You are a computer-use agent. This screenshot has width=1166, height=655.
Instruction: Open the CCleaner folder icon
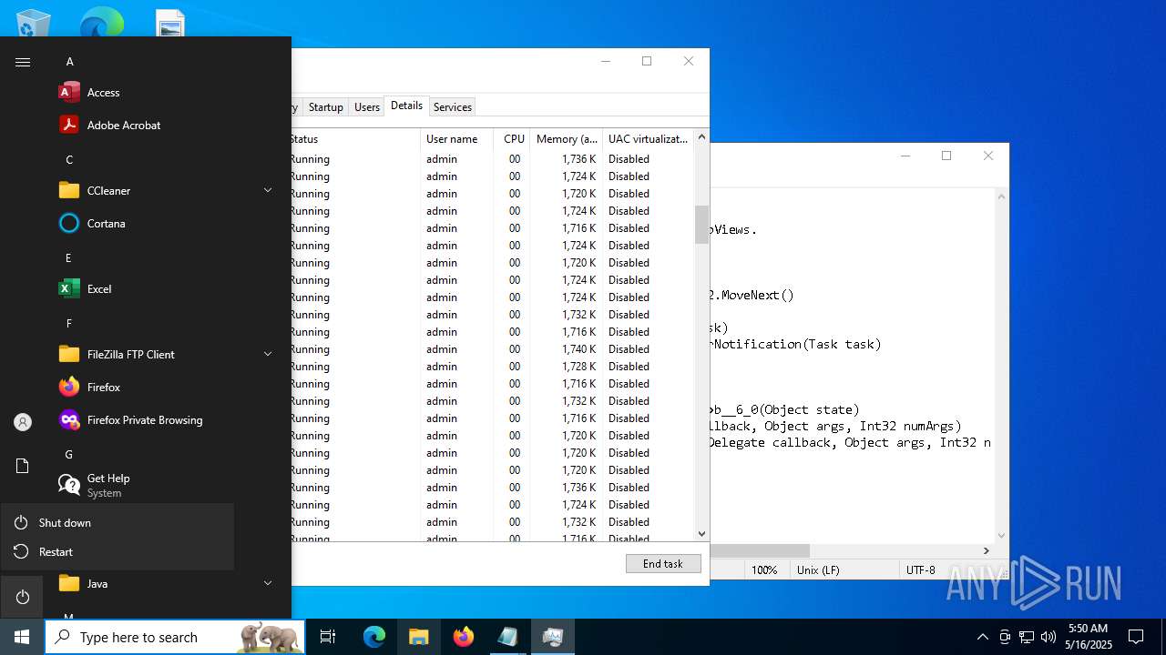(69, 191)
